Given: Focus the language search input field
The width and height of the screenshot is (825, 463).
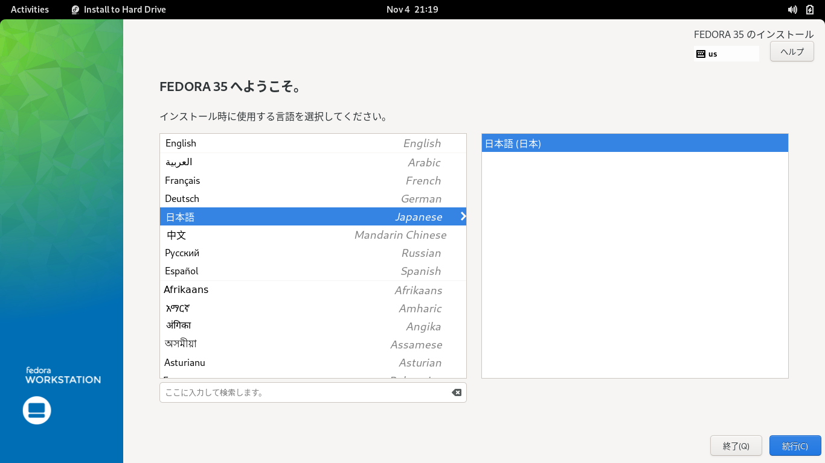Looking at the screenshot, I should click(313, 392).
